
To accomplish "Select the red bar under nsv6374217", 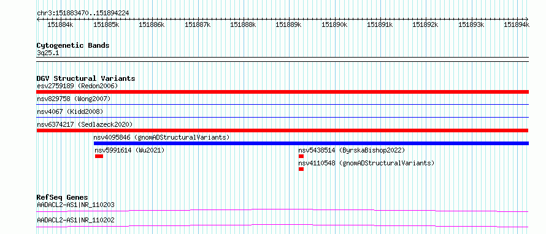I will 282,130.
